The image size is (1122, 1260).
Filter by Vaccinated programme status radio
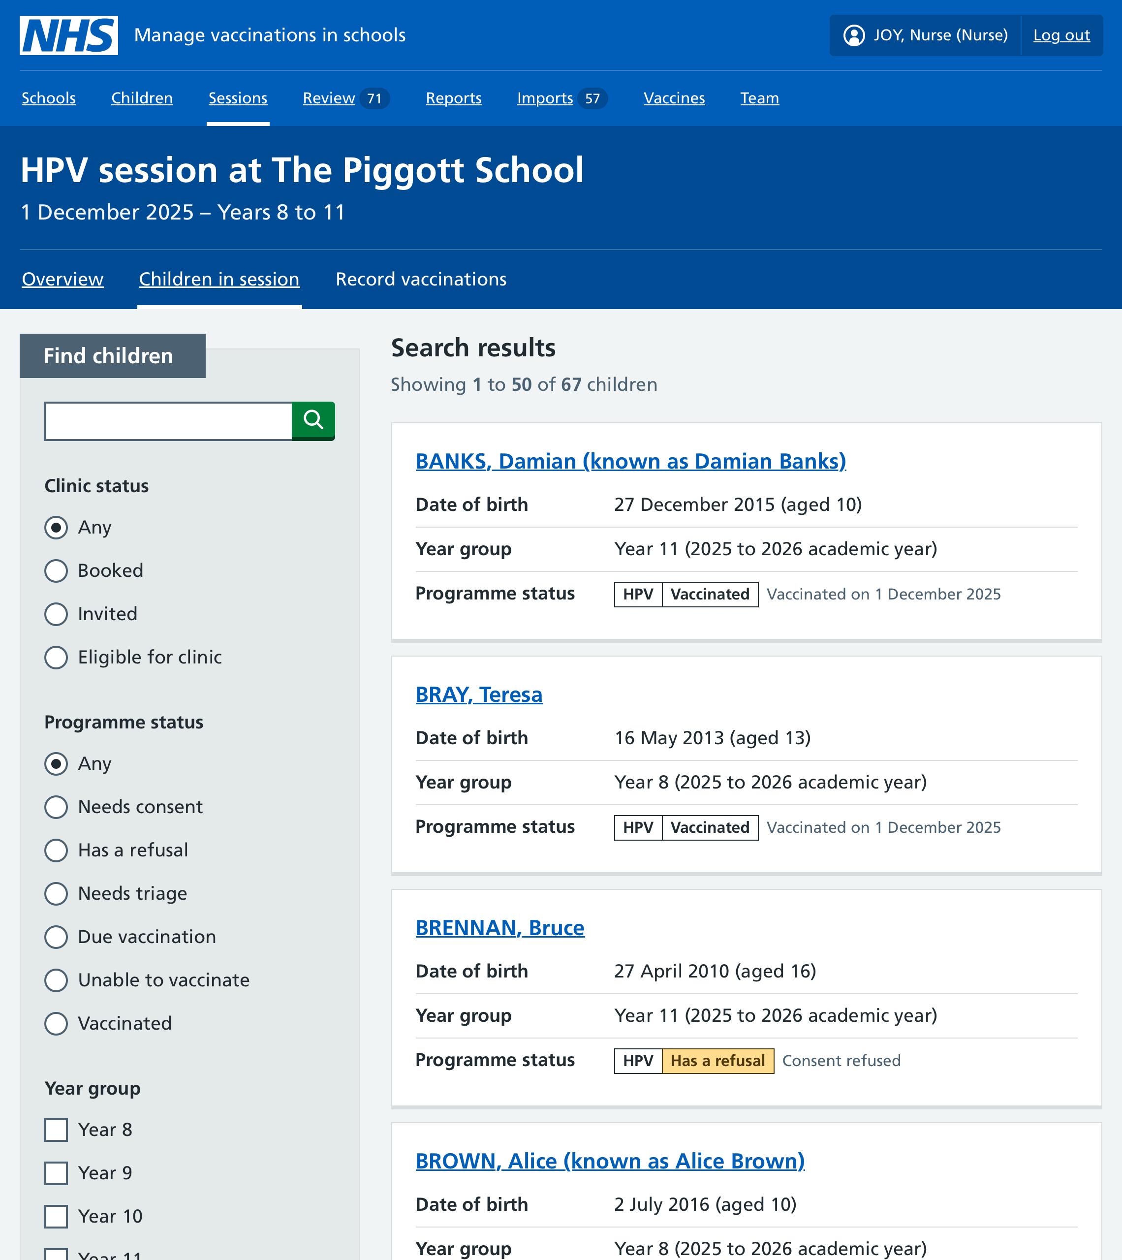point(56,1023)
